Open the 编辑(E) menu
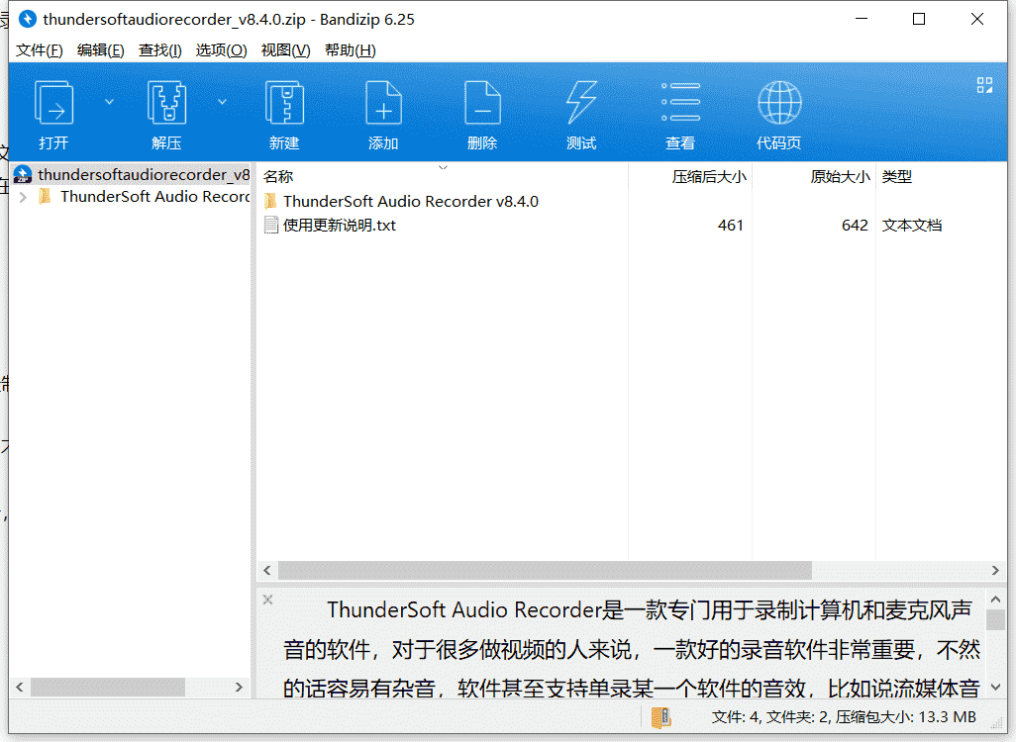The height and width of the screenshot is (742, 1016). (100, 50)
